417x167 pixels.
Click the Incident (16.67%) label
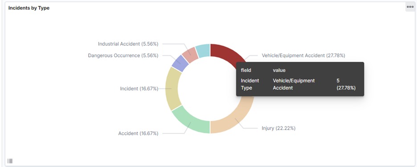[x=139, y=89]
